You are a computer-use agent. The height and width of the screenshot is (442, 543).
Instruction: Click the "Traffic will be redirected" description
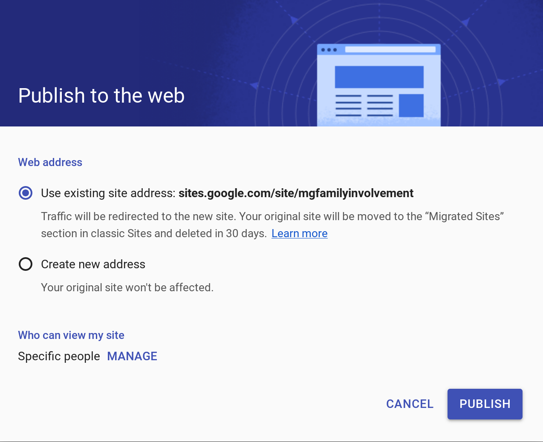click(x=272, y=217)
